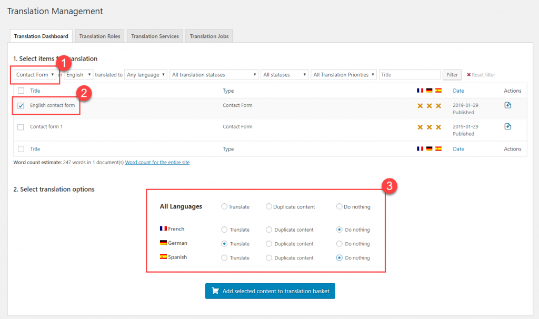Viewport: 539px width, 319px height.
Task: Select Duplicate content for Spanish
Action: (269, 257)
